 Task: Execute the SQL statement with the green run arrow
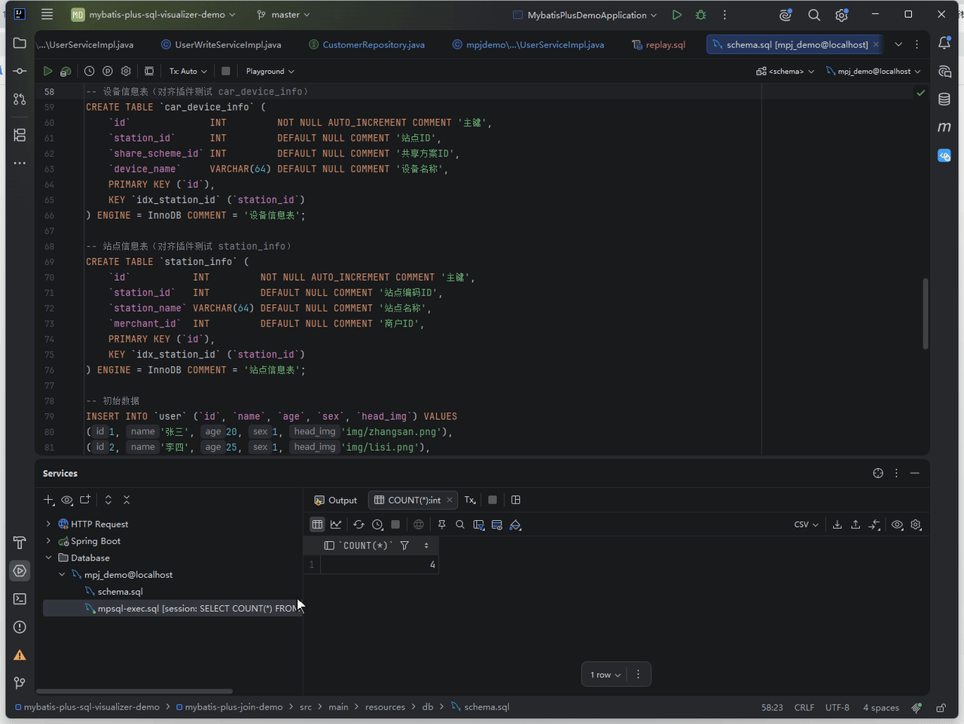pos(47,71)
